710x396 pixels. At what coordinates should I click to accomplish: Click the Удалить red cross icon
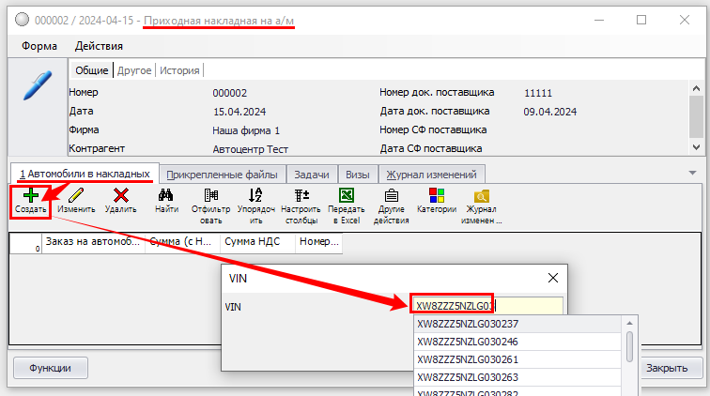(x=120, y=195)
